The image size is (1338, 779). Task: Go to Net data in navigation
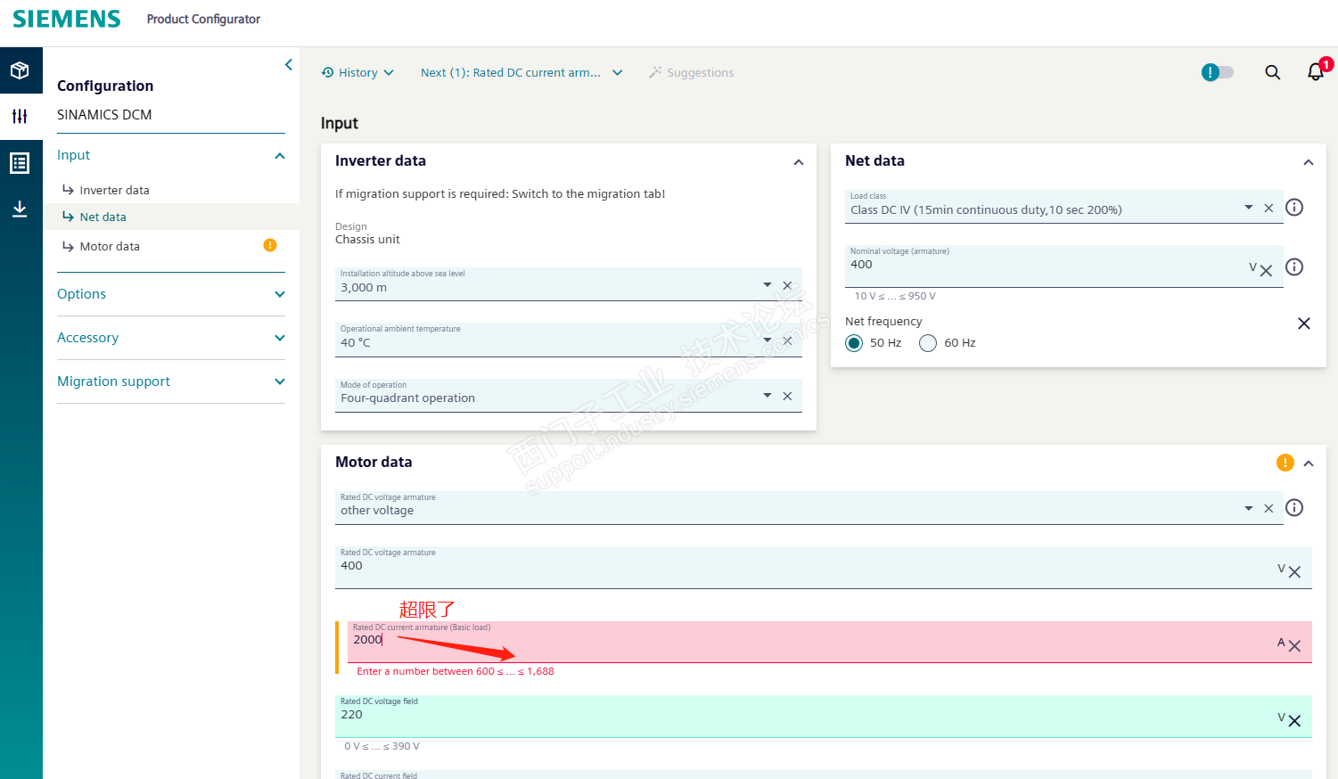103,217
